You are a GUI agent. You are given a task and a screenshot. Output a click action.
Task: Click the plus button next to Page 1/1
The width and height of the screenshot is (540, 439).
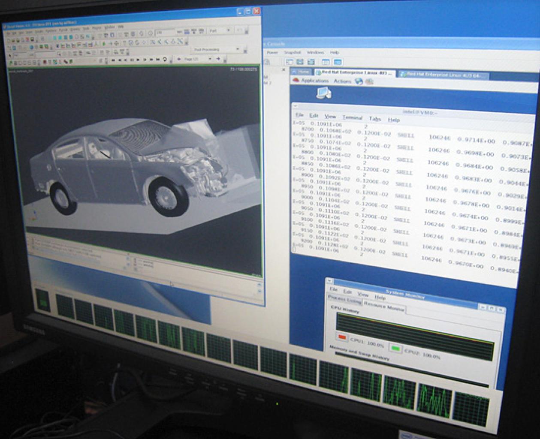pos(218,59)
